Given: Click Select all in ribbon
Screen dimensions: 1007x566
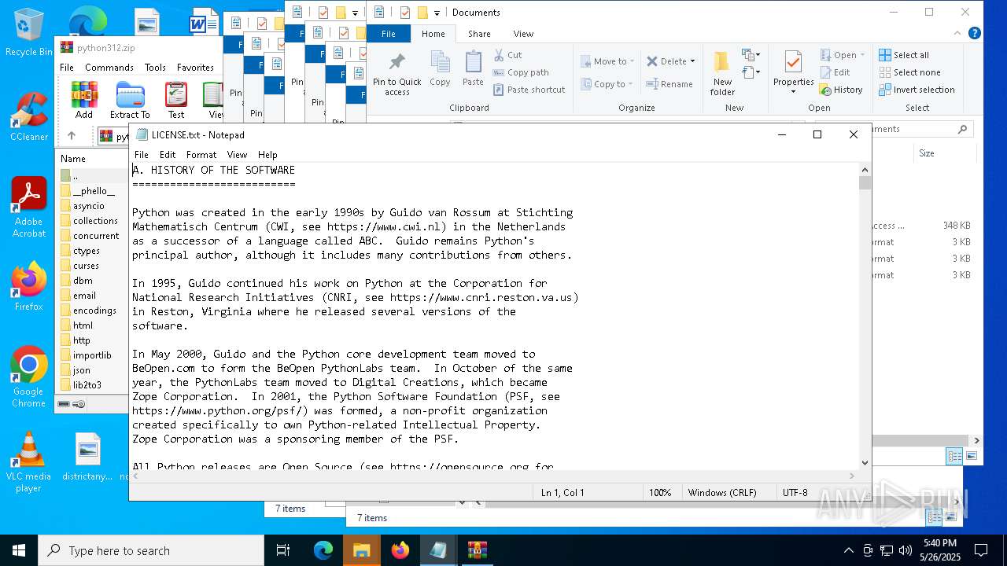Looking at the screenshot, I should point(904,55).
